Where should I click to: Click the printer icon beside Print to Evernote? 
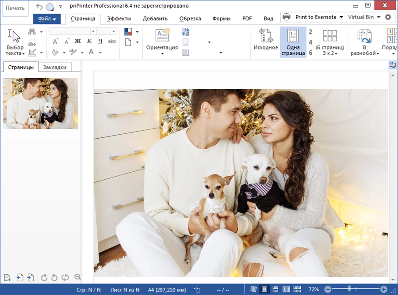286,17
